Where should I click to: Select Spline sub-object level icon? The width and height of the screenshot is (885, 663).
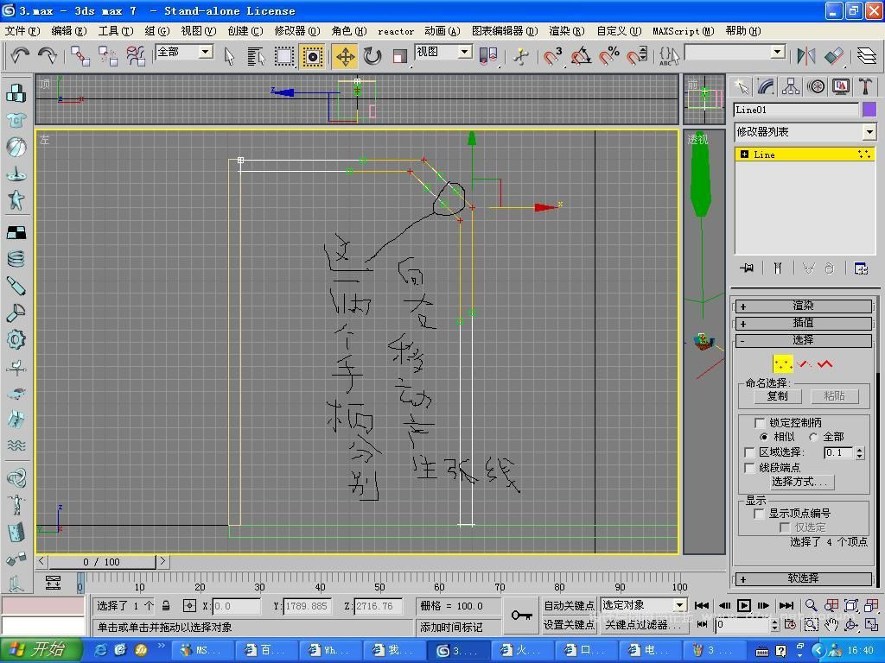[825, 363]
